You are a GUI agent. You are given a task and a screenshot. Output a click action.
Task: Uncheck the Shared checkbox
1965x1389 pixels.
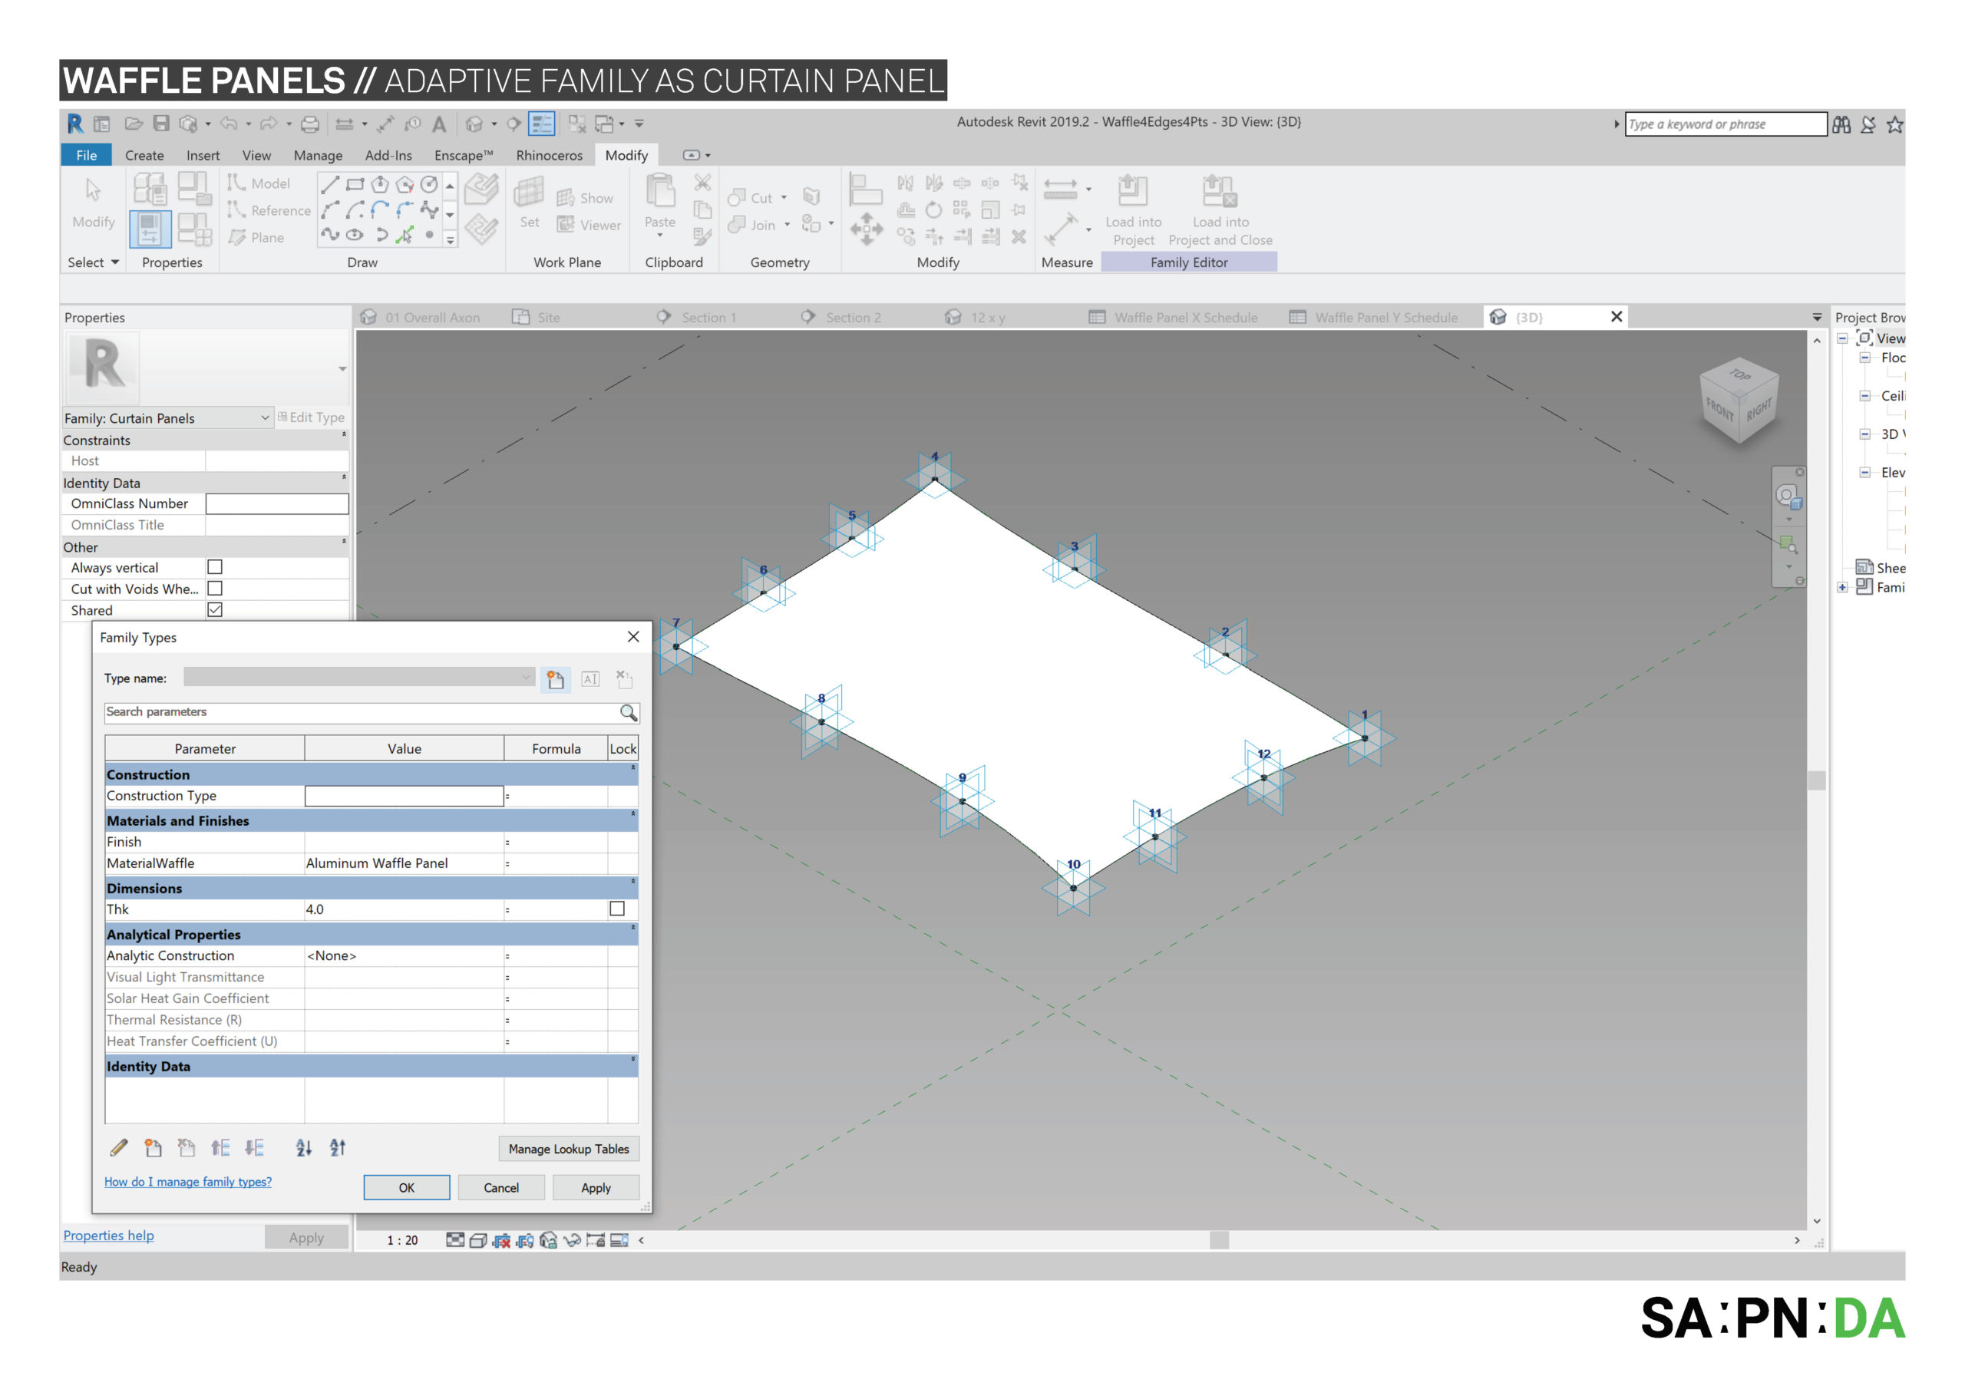point(215,610)
